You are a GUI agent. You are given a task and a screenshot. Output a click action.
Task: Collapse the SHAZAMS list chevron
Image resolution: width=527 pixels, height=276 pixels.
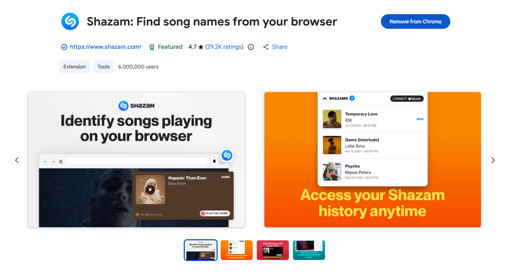tap(325, 98)
